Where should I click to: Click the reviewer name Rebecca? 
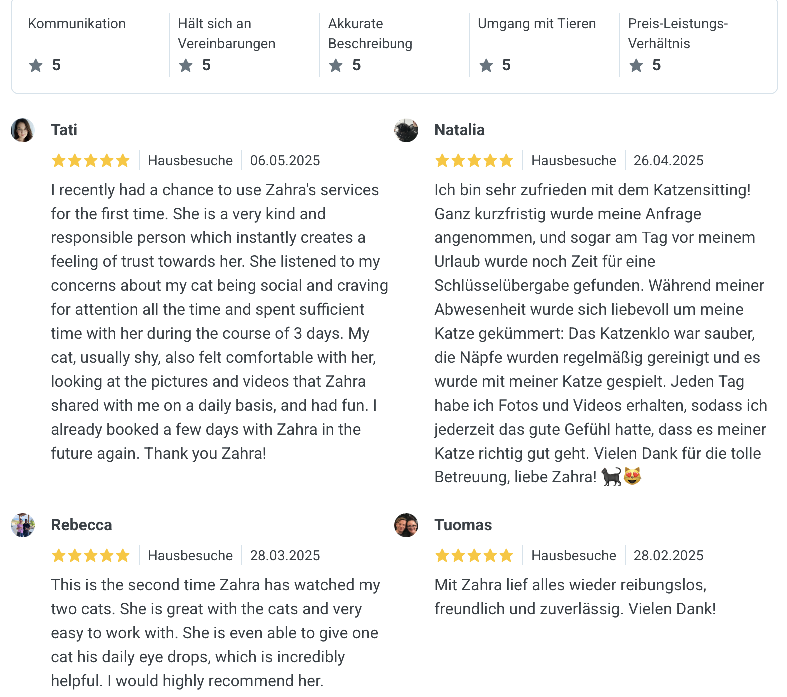[x=81, y=525]
